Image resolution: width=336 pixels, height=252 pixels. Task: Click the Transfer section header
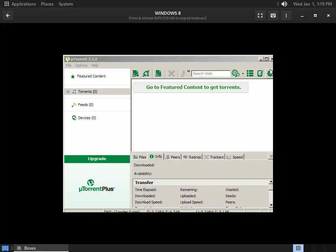coord(144,182)
